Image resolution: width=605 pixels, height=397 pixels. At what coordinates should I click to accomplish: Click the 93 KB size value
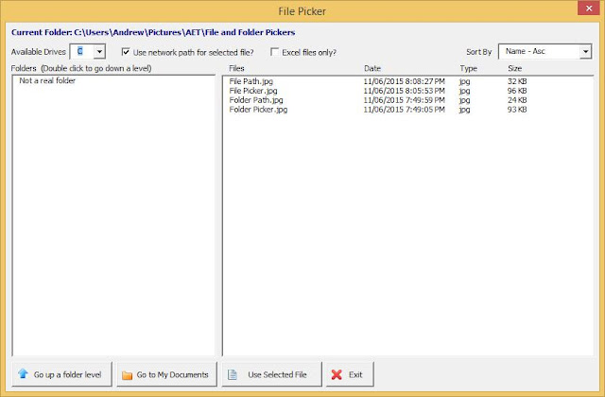(x=517, y=110)
